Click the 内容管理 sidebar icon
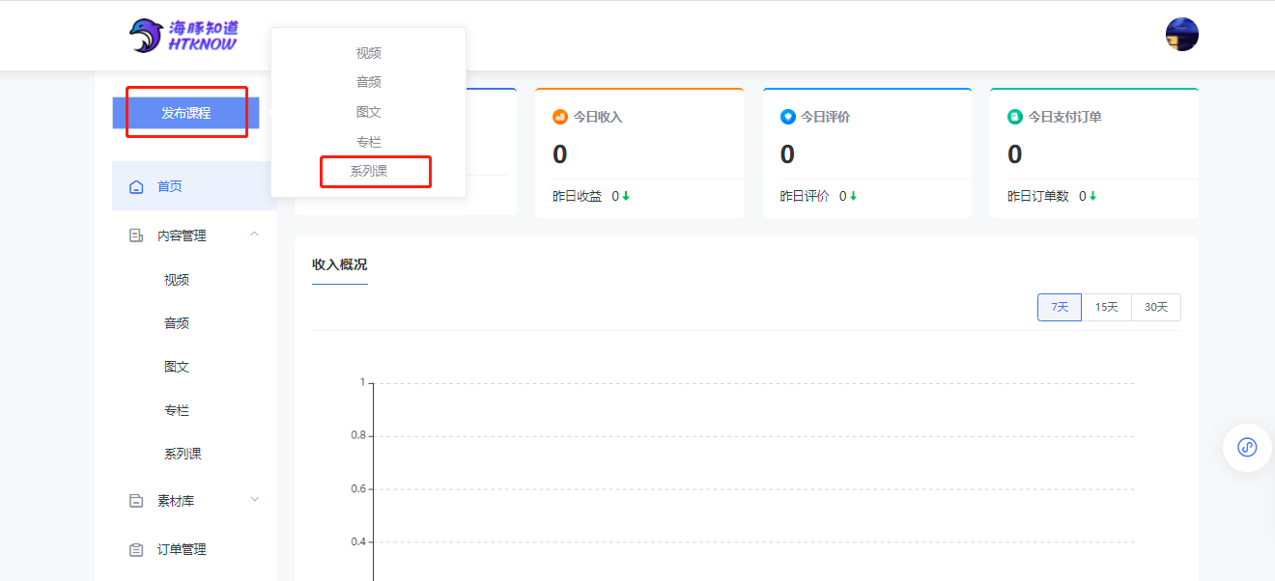Viewport: 1275px width, 581px height. 136,235
